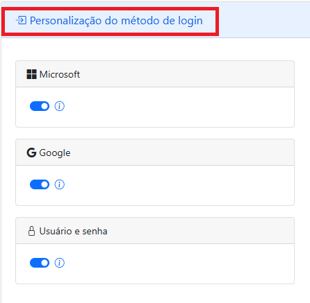Click blank space in Google card header
Image resolution: width=310 pixels, height=303 pixels.
tap(181, 153)
